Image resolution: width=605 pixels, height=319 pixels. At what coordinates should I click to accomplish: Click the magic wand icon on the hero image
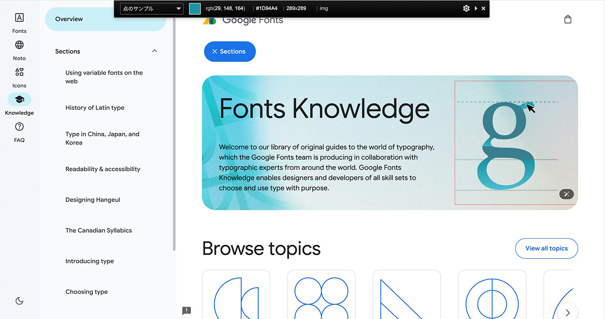(567, 194)
